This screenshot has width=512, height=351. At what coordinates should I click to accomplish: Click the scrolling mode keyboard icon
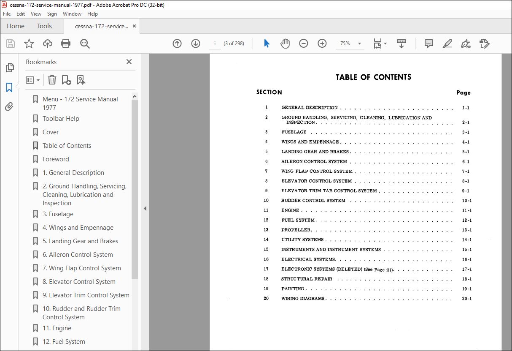click(401, 44)
